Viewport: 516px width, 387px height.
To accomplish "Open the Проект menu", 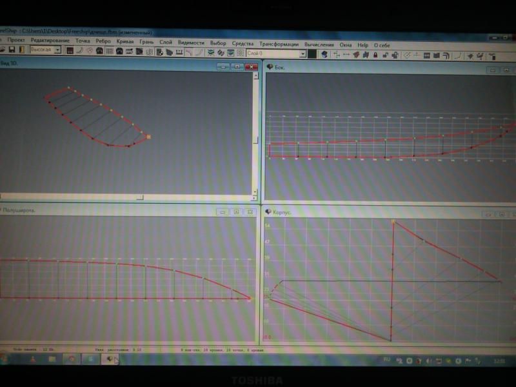I will point(15,40).
